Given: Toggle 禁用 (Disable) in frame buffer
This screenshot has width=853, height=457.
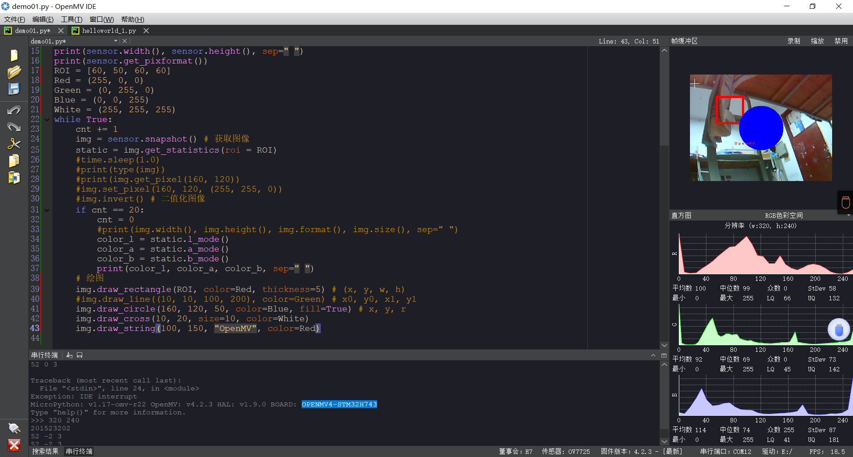Looking at the screenshot, I should [841, 41].
